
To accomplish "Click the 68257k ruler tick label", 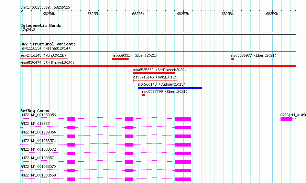I will [183, 14].
